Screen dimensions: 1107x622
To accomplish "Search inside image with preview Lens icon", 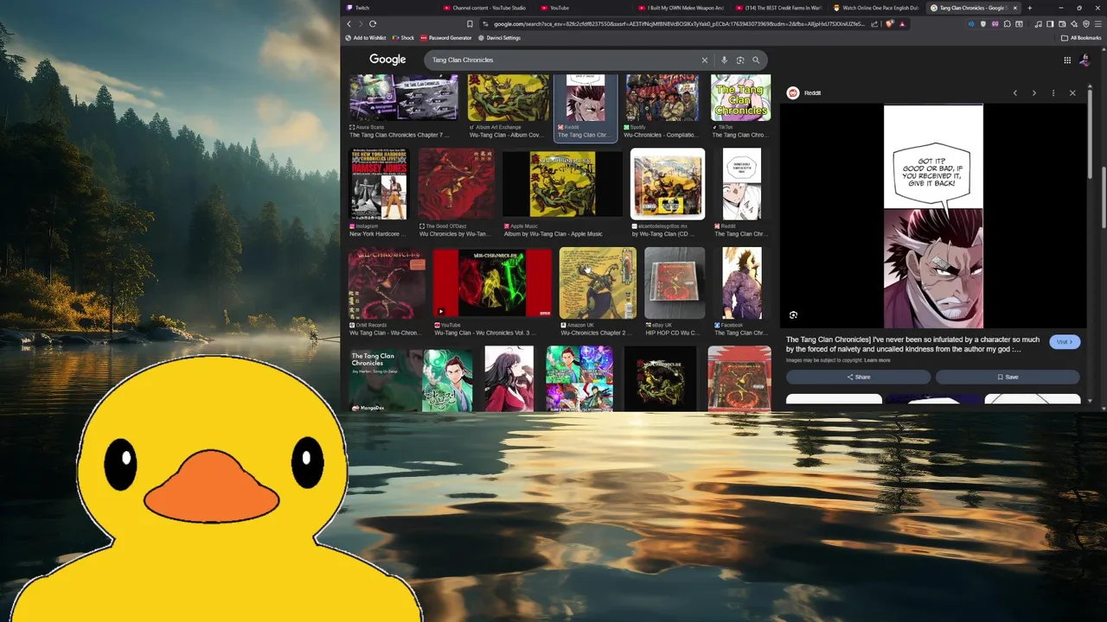I will 793,315.
